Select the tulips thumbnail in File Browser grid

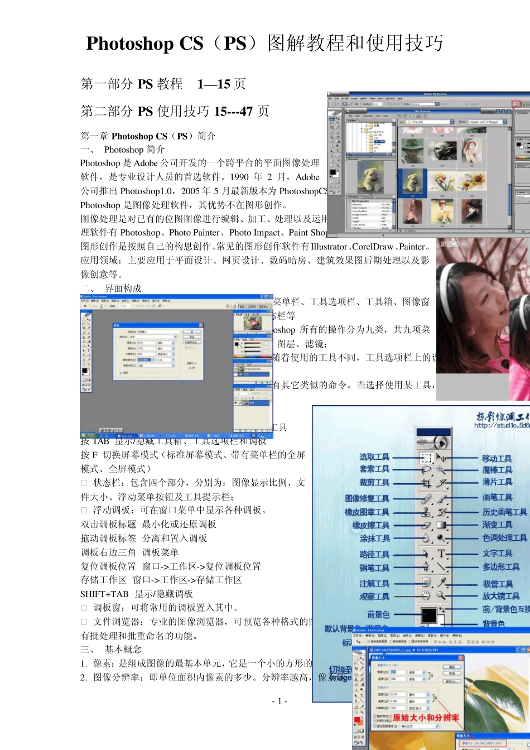tap(441, 181)
